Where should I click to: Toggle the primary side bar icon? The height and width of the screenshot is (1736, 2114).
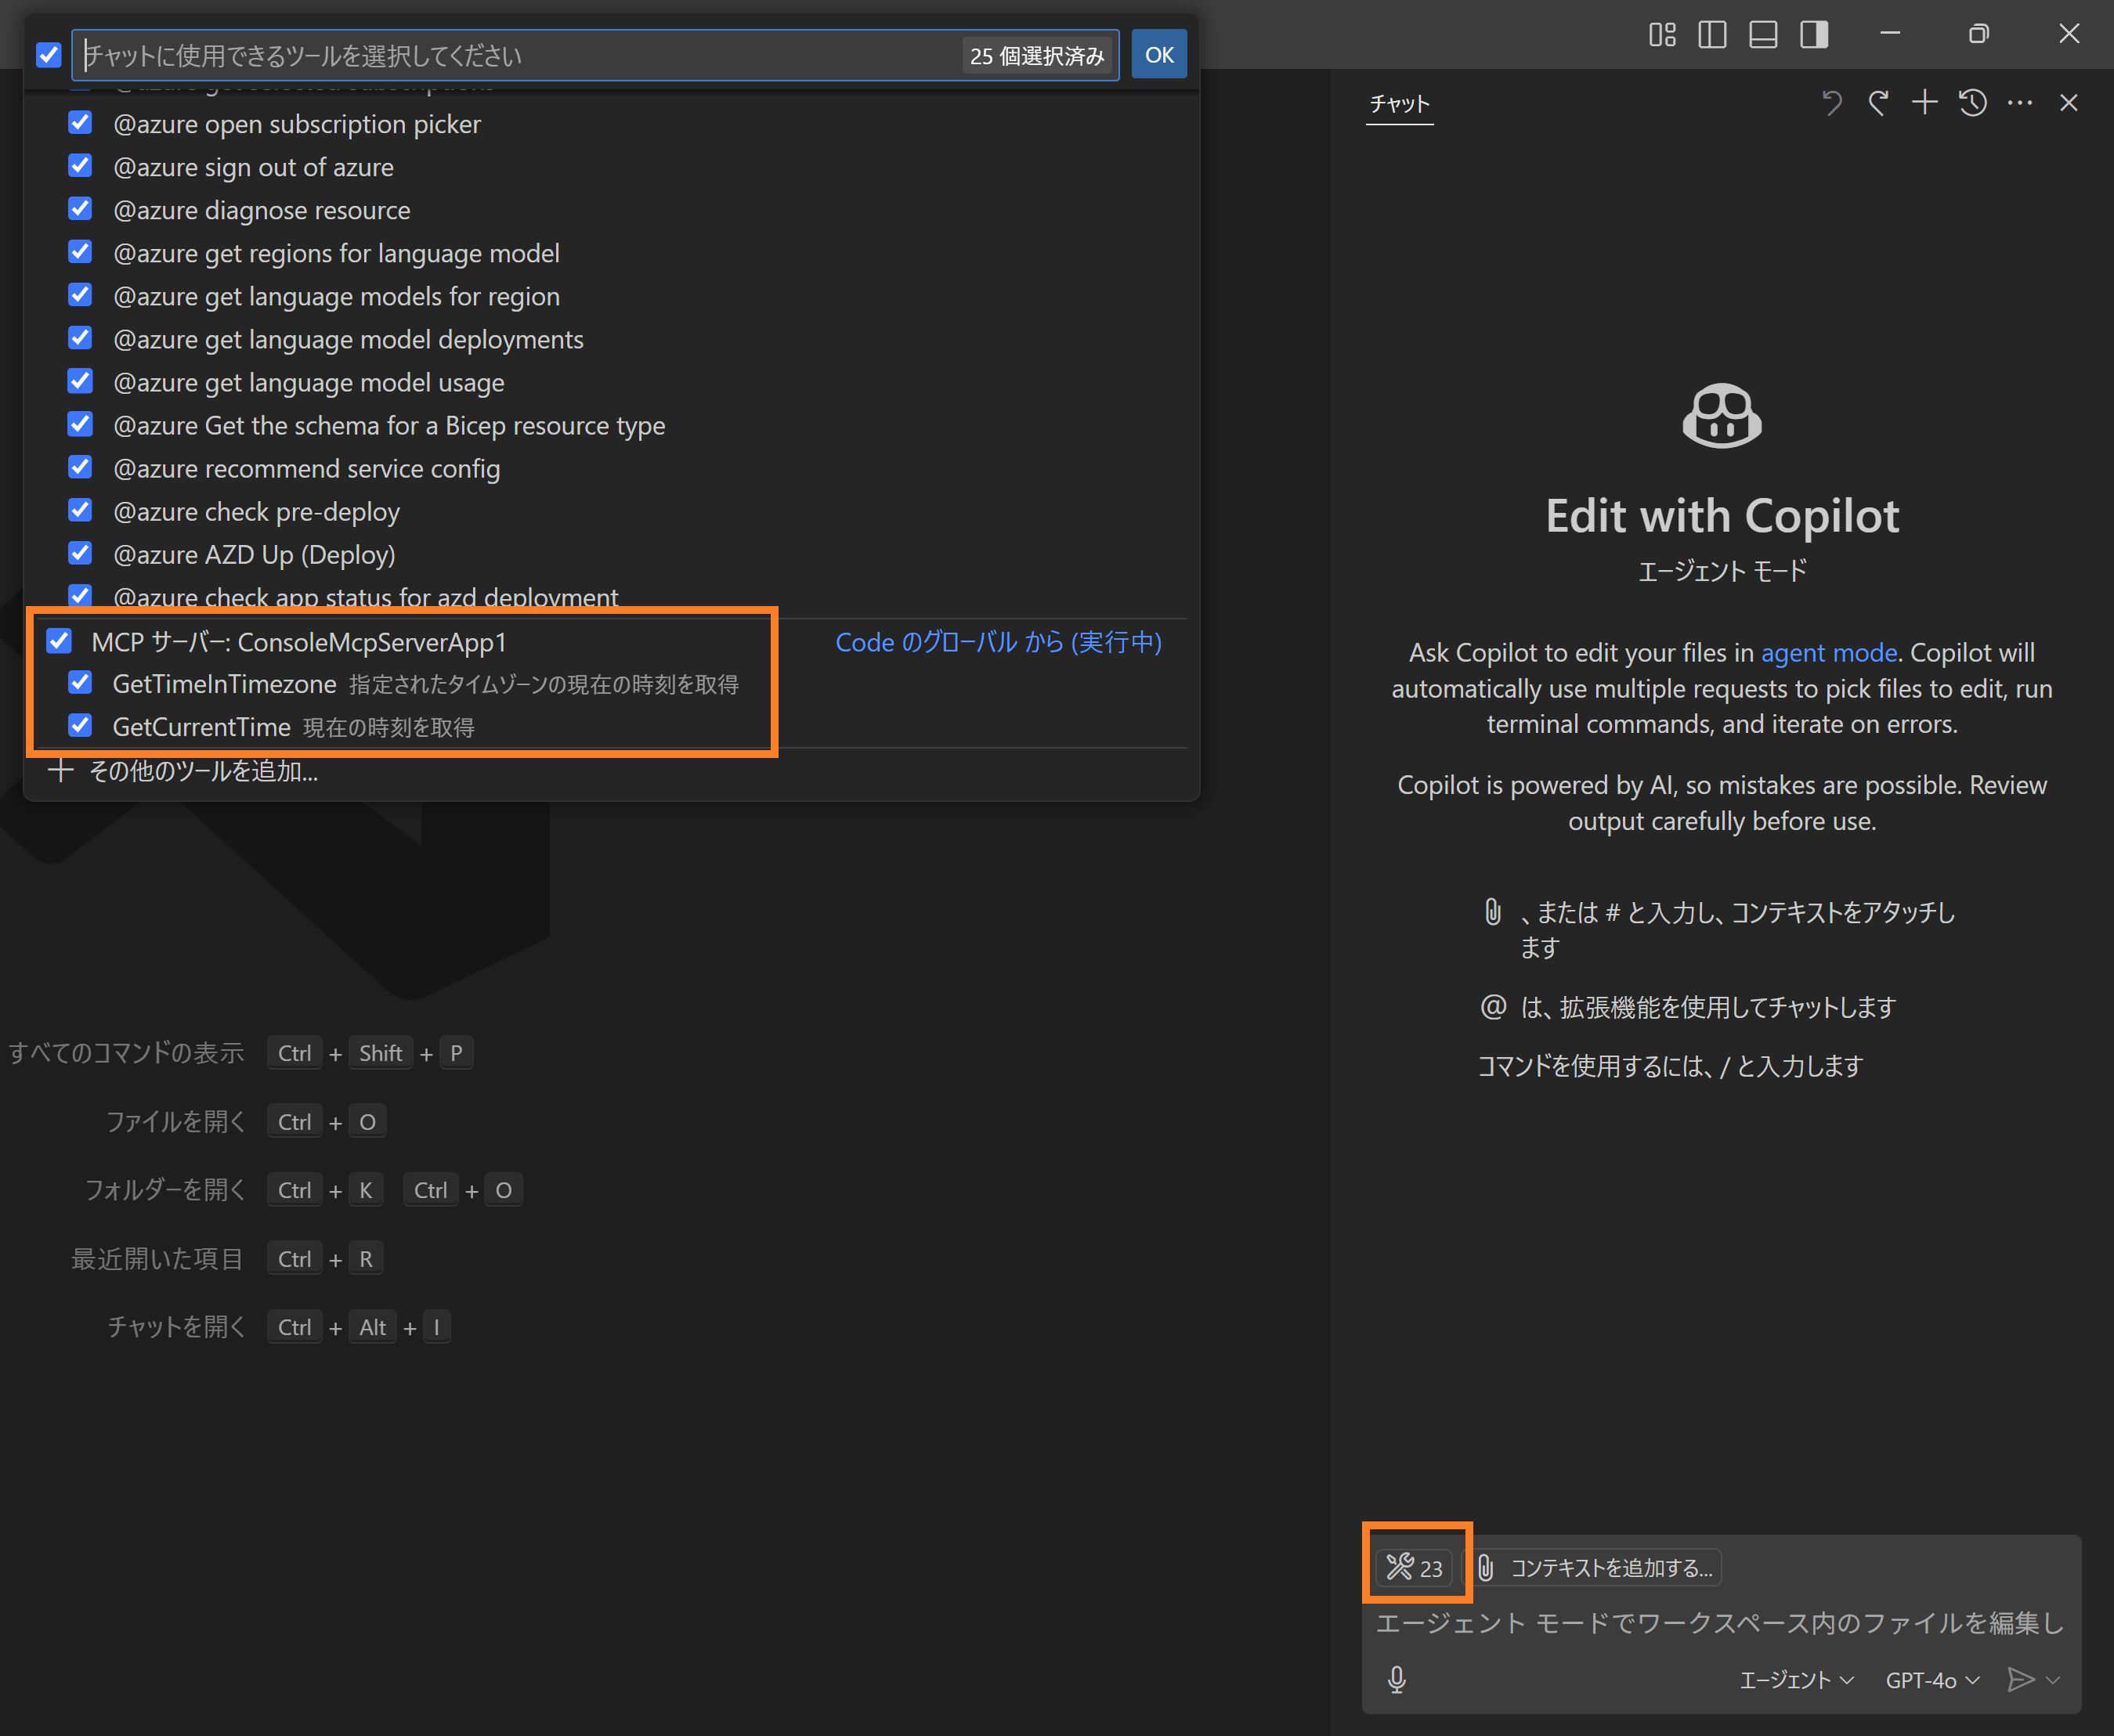(1712, 35)
